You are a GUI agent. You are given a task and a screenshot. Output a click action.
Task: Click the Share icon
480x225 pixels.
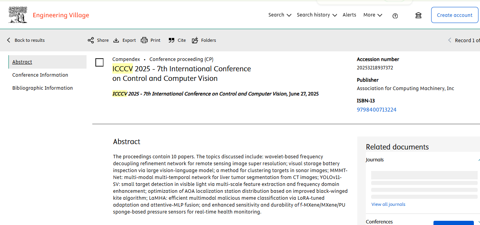[x=91, y=40]
